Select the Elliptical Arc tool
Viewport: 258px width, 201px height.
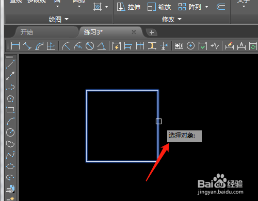pyautogui.click(x=10, y=177)
